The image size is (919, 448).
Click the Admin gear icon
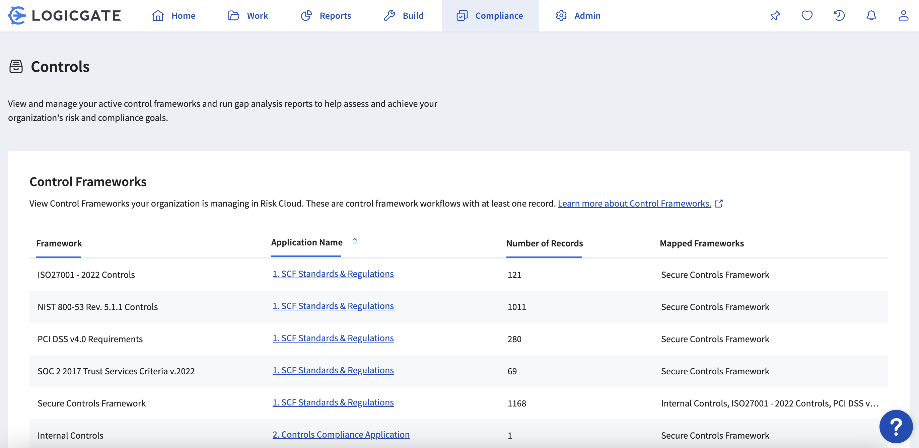tap(561, 15)
